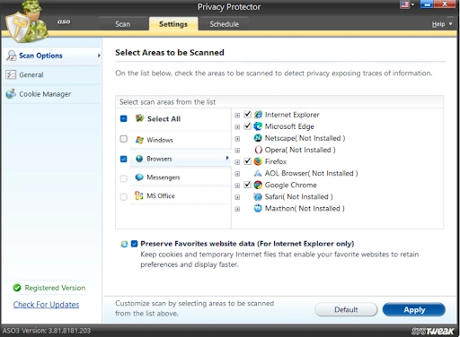Open General settings in the sidebar
Viewport: 460px width, 337px height.
[x=52, y=74]
